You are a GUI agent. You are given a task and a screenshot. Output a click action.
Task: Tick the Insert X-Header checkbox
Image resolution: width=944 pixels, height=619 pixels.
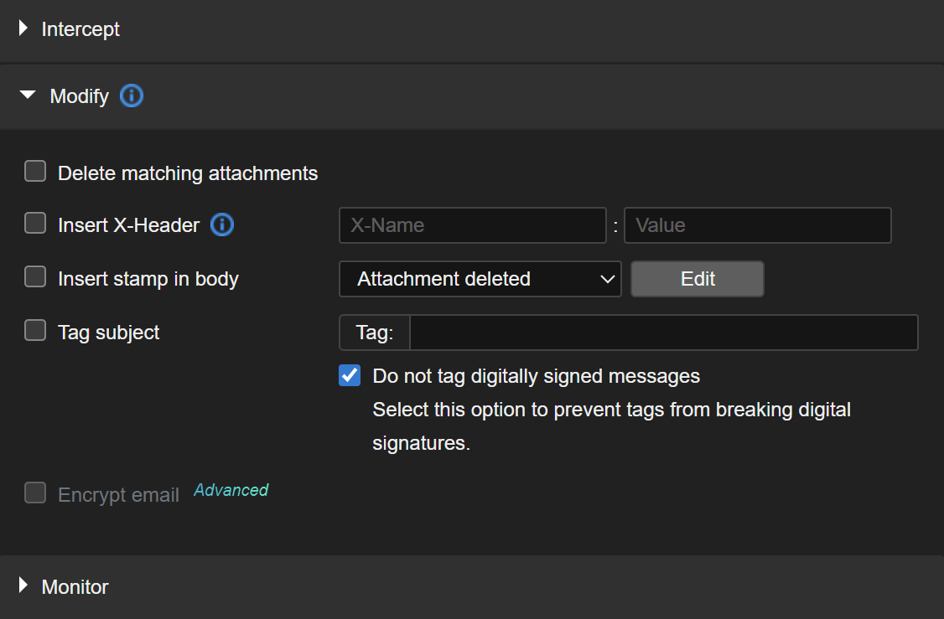point(35,224)
